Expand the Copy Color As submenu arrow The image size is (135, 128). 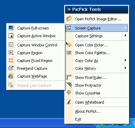(x=125, y=60)
